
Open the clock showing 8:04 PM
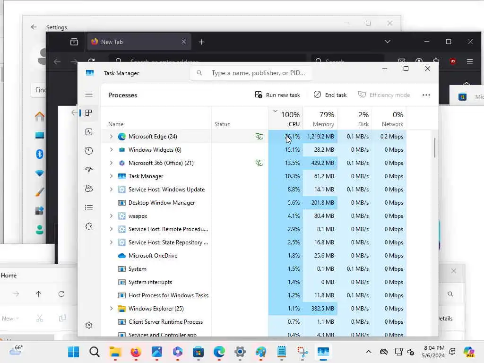click(434, 352)
